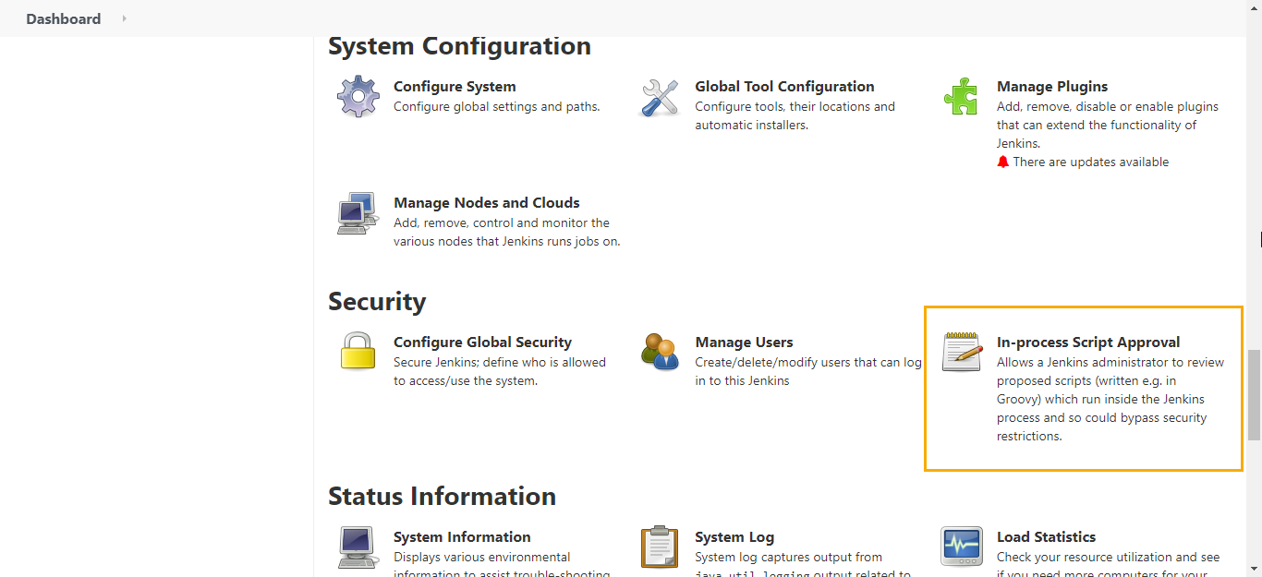Expand the Dashboard breadcrumb arrow
This screenshot has width=1262, height=577.
pos(124,18)
